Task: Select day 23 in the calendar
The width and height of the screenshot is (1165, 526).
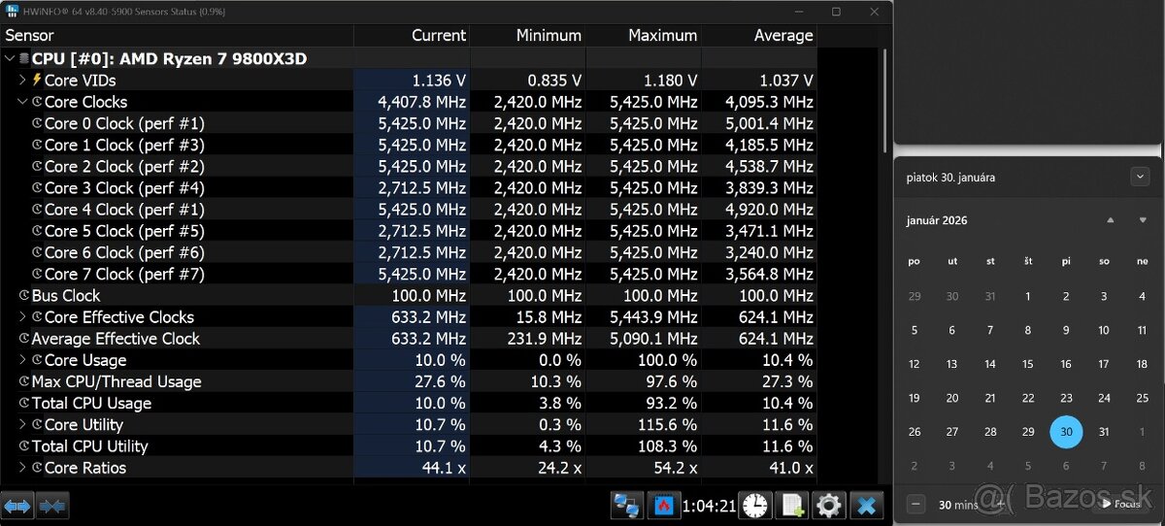Action: click(1066, 398)
